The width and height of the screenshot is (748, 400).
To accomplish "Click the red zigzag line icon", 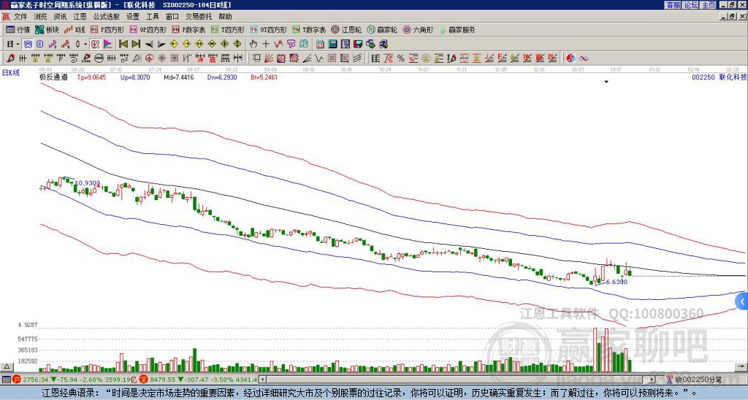I will point(278,44).
